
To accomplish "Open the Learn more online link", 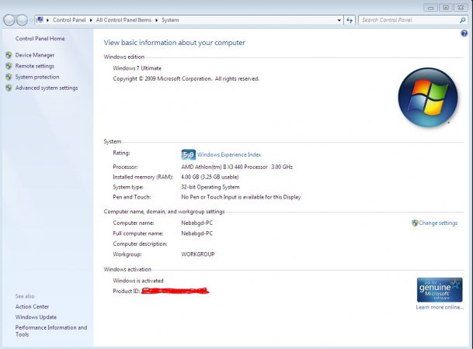I will click(440, 307).
